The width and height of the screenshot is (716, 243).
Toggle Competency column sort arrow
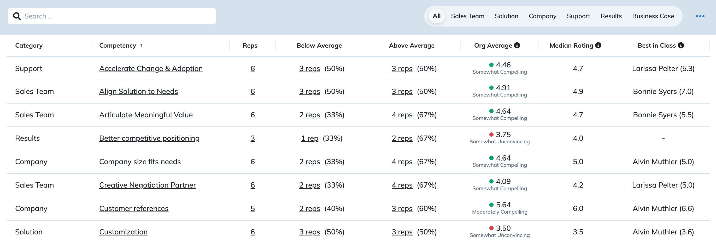click(141, 45)
